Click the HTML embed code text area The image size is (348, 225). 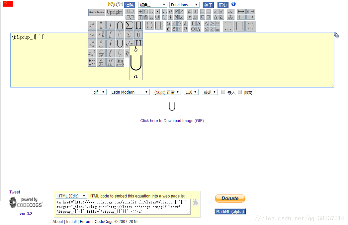coord(123,207)
